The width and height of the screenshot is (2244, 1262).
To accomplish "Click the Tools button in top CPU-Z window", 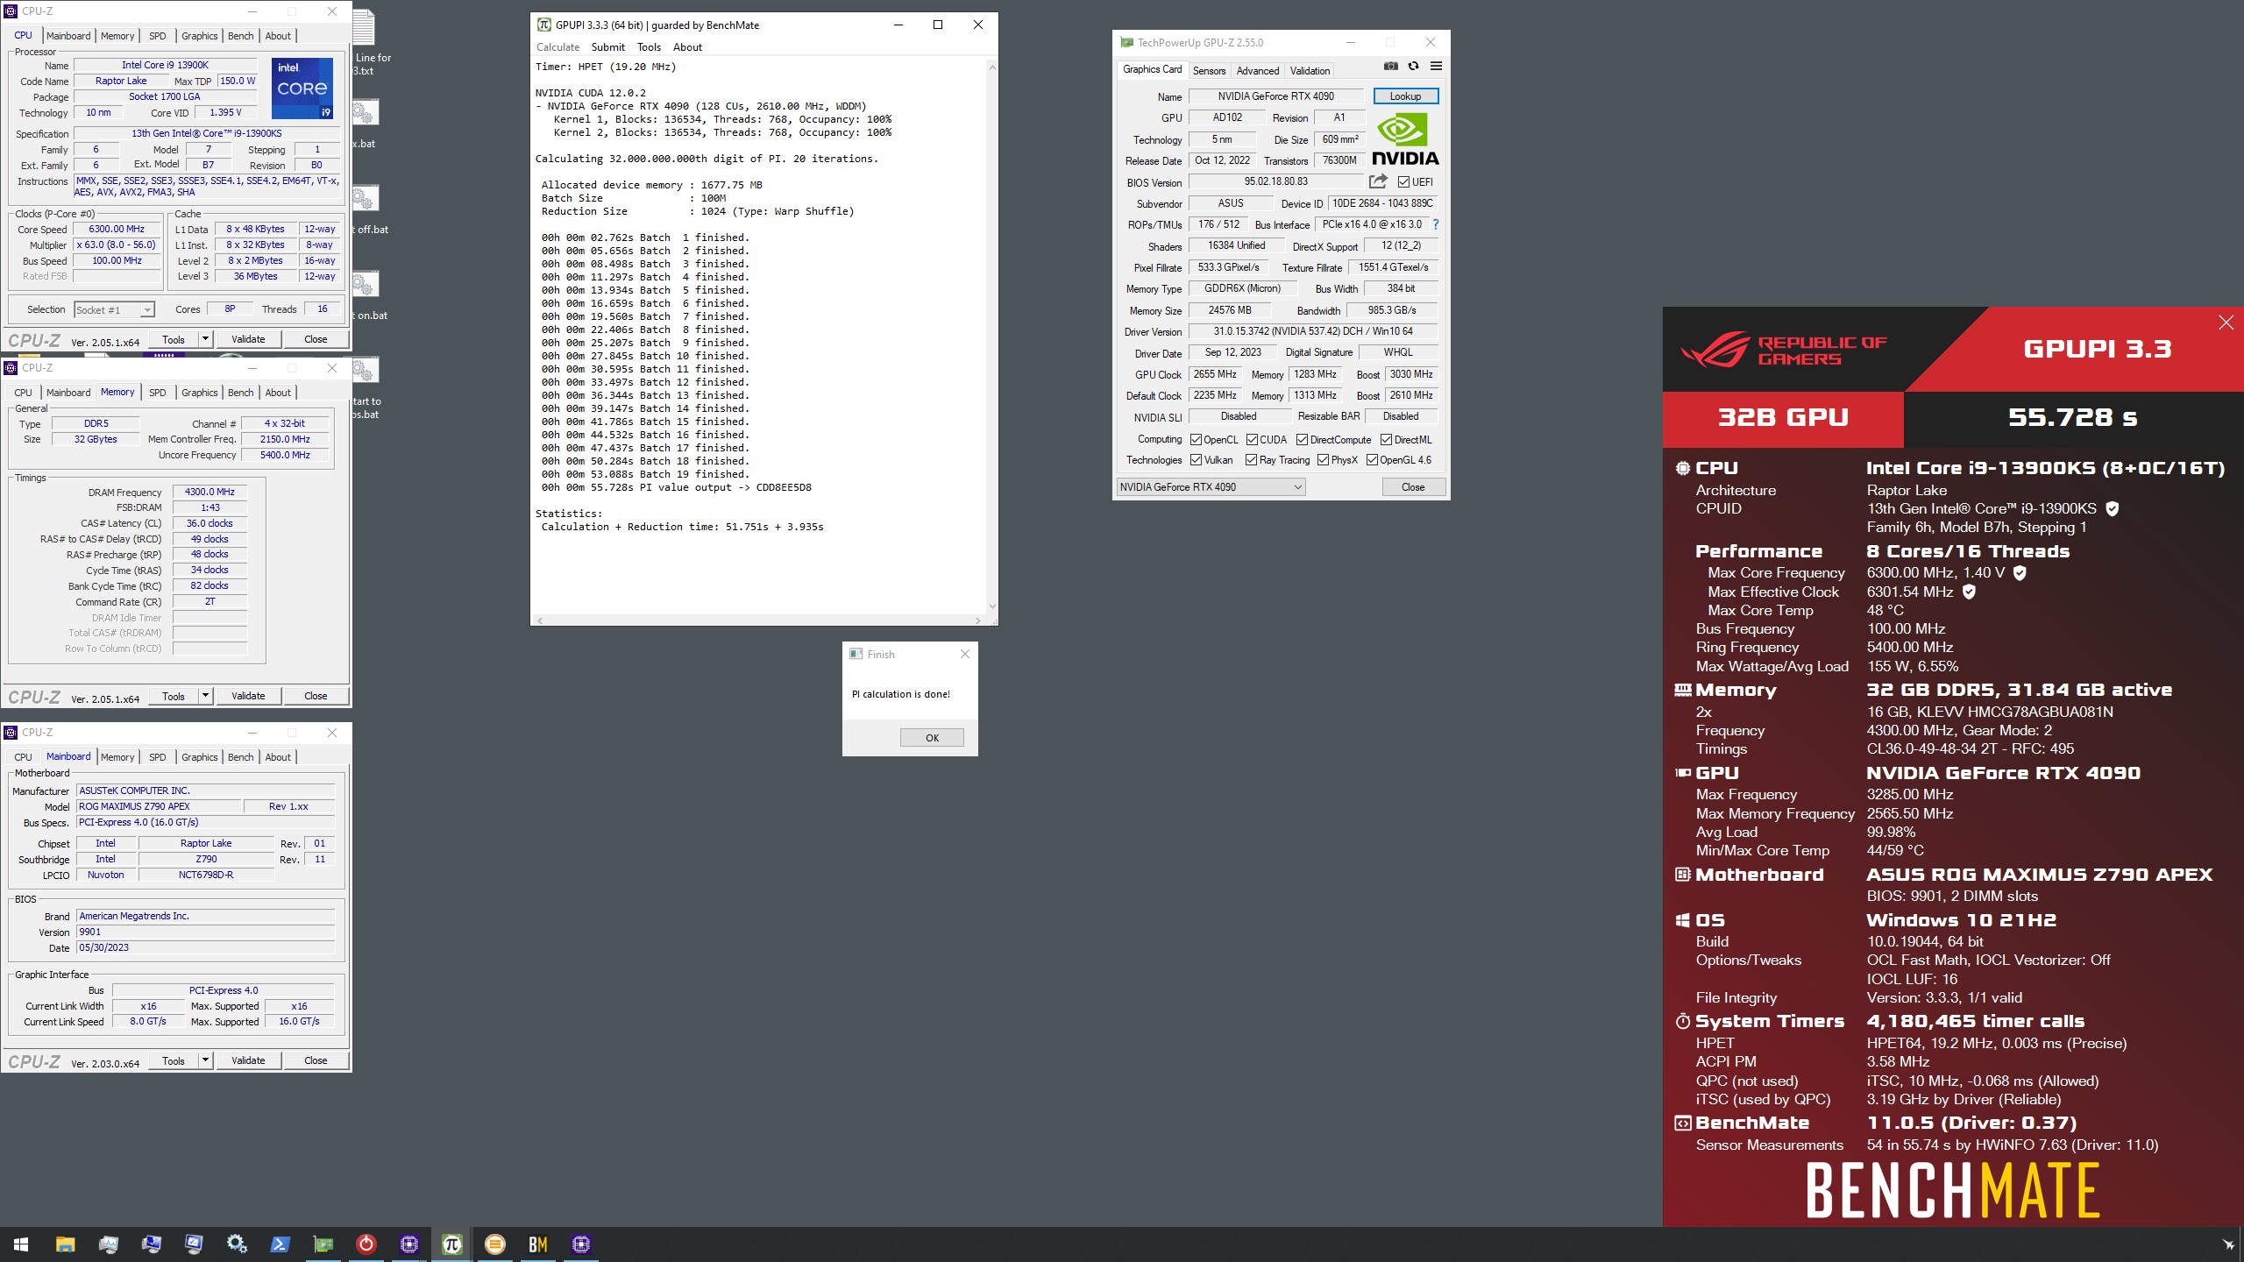I will (174, 339).
